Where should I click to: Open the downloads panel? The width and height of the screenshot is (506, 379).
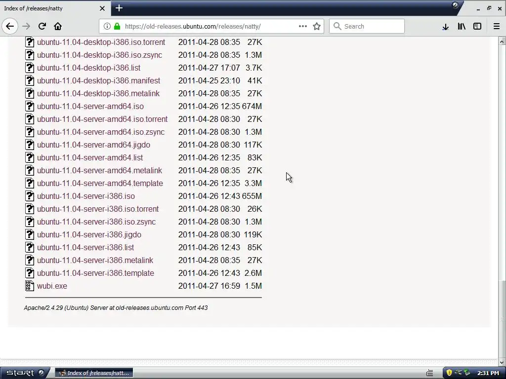pos(445,27)
